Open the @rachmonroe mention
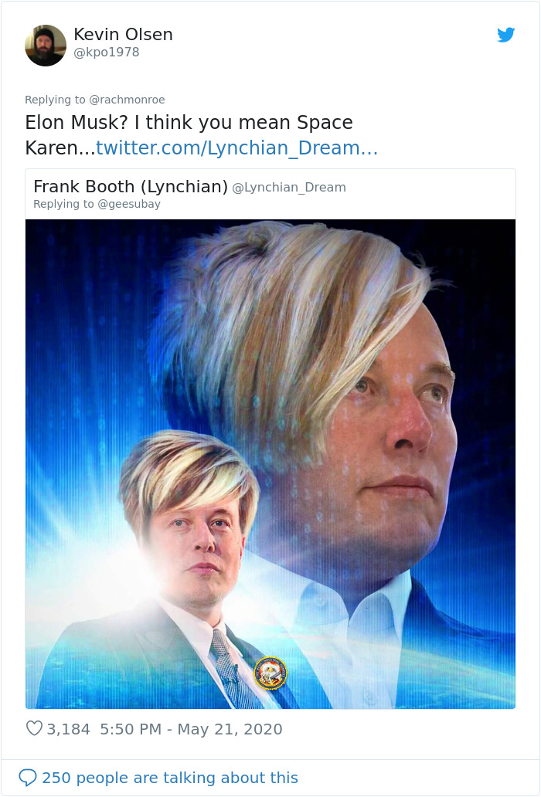Screen dimensions: 541x797 [x=127, y=100]
